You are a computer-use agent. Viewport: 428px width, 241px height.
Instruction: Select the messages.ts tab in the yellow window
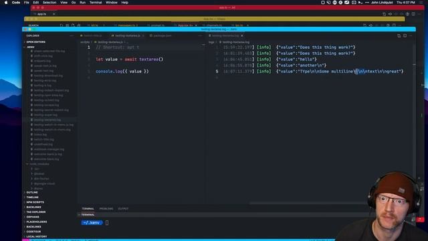pyautogui.click(x=128, y=25)
